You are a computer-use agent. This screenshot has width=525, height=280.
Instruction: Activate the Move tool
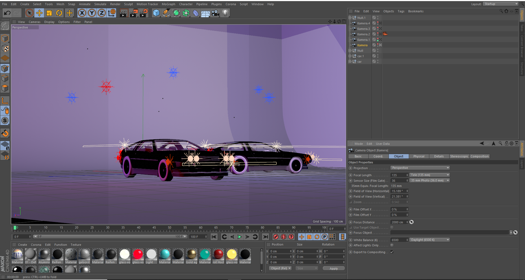(x=39, y=13)
